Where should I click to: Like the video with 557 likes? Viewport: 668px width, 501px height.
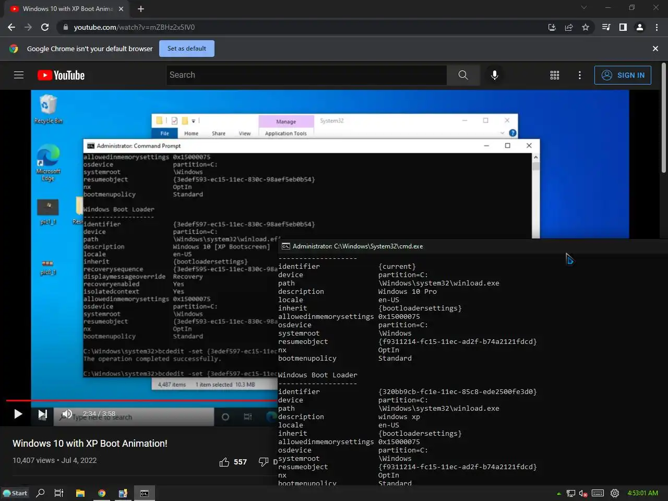click(233, 462)
